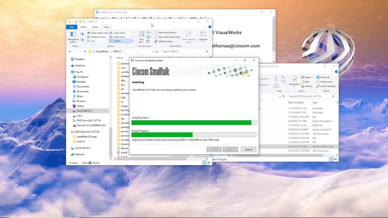Refresh the DVD Drive window view
388x218 pixels.
click(x=283, y=96)
